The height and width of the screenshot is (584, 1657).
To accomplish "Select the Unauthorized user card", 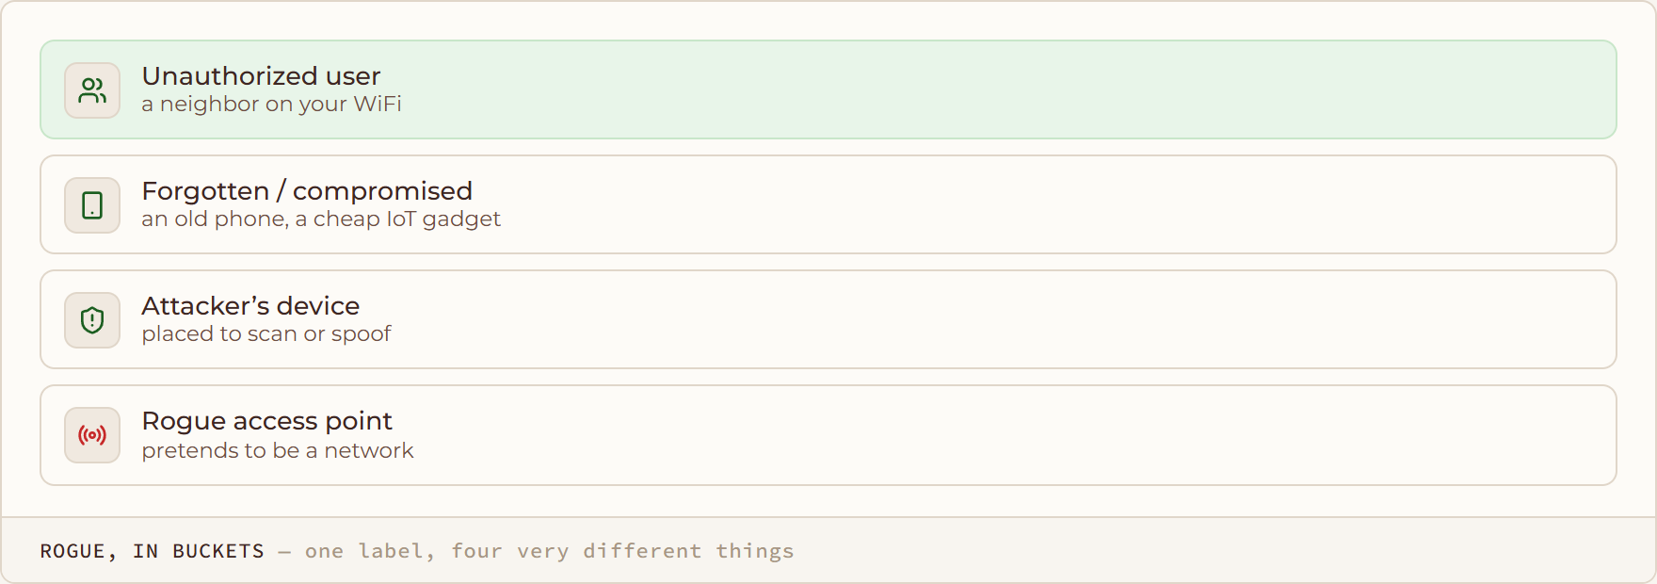I will point(828,89).
